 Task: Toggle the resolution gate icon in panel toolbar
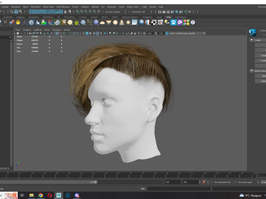coord(64,33)
